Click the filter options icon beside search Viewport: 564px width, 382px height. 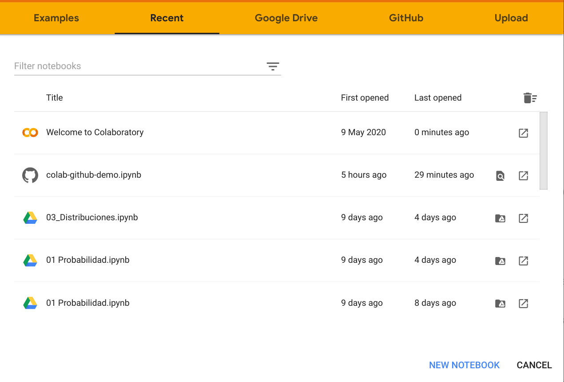coord(273,66)
